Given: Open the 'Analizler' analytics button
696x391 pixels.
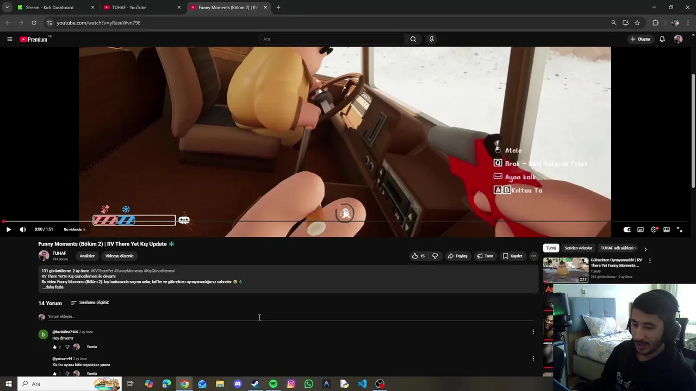Looking at the screenshot, I should [x=87, y=256].
